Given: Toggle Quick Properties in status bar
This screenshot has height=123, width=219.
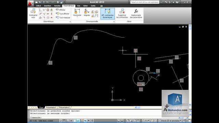Looking at the screenshot, I should point(92,121).
